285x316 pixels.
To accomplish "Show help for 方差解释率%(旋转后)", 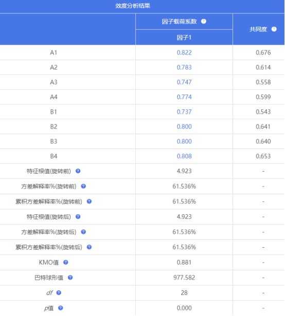I will 83,232.
